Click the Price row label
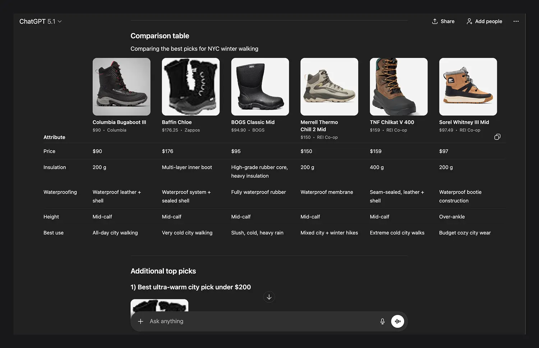539x348 pixels. coord(49,151)
